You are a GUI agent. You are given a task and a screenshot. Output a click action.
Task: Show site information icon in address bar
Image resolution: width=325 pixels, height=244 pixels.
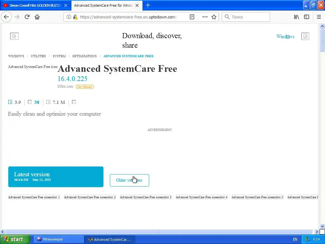(x=69, y=17)
